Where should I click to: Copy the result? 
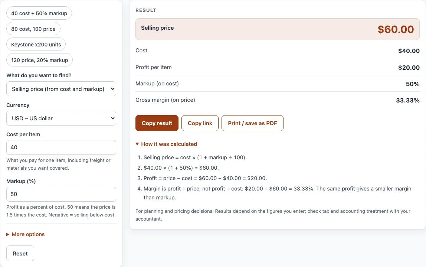[x=157, y=123]
